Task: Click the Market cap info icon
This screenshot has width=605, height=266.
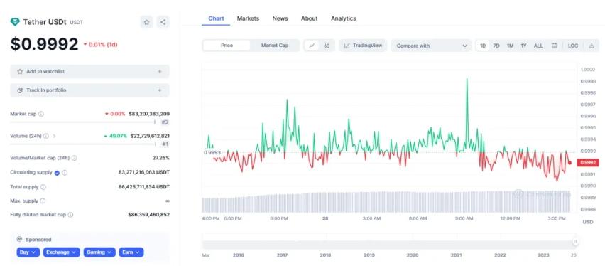Action: pos(41,114)
